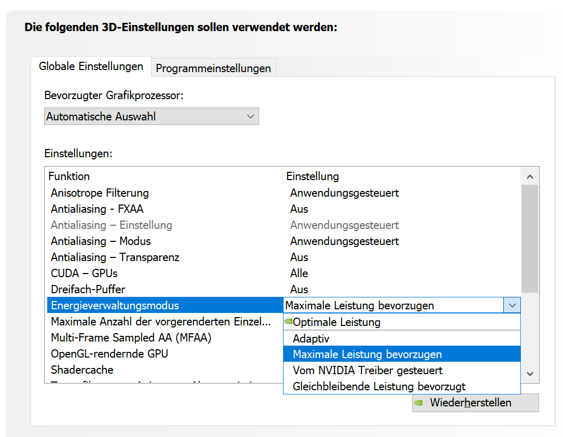
Task: Pick Vom NVIDIA Treiber gesteuert option
Action: [x=402, y=370]
